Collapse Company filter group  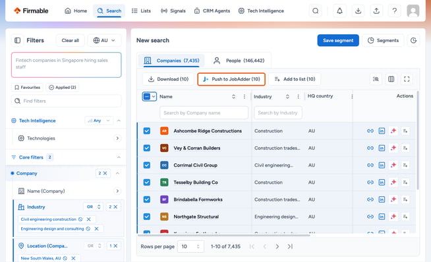coord(117,173)
